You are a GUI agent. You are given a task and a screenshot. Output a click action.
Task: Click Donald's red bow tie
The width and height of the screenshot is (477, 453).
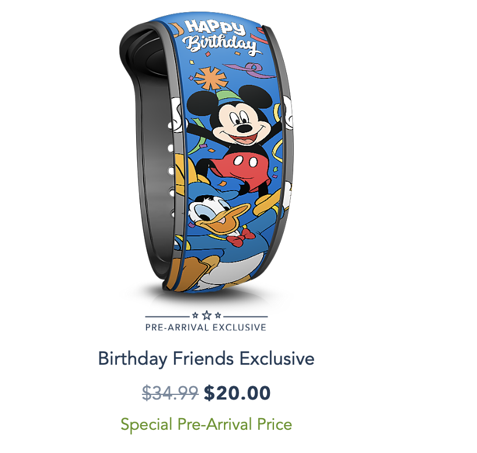tap(241, 238)
